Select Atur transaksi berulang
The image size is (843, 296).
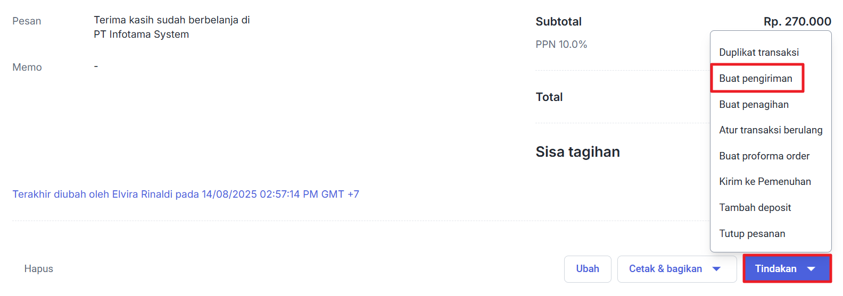click(770, 130)
